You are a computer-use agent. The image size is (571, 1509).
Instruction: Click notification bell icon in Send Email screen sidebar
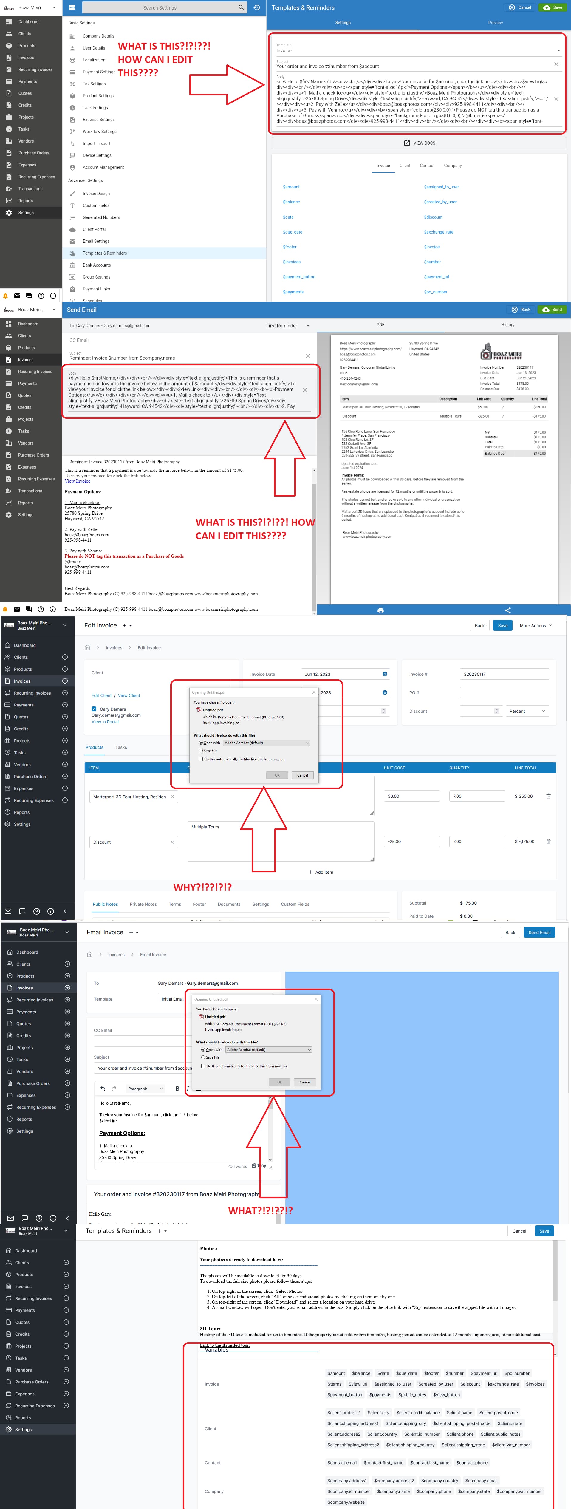[x=5, y=609]
